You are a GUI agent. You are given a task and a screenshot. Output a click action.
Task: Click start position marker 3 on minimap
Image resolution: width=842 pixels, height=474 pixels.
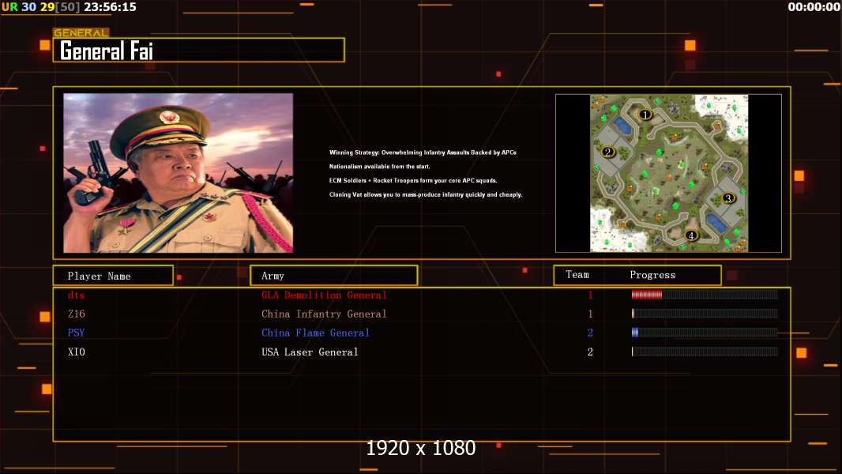(728, 198)
